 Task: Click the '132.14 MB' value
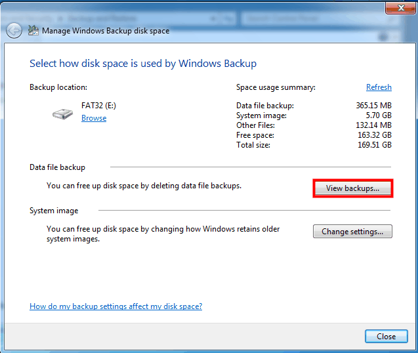(374, 125)
